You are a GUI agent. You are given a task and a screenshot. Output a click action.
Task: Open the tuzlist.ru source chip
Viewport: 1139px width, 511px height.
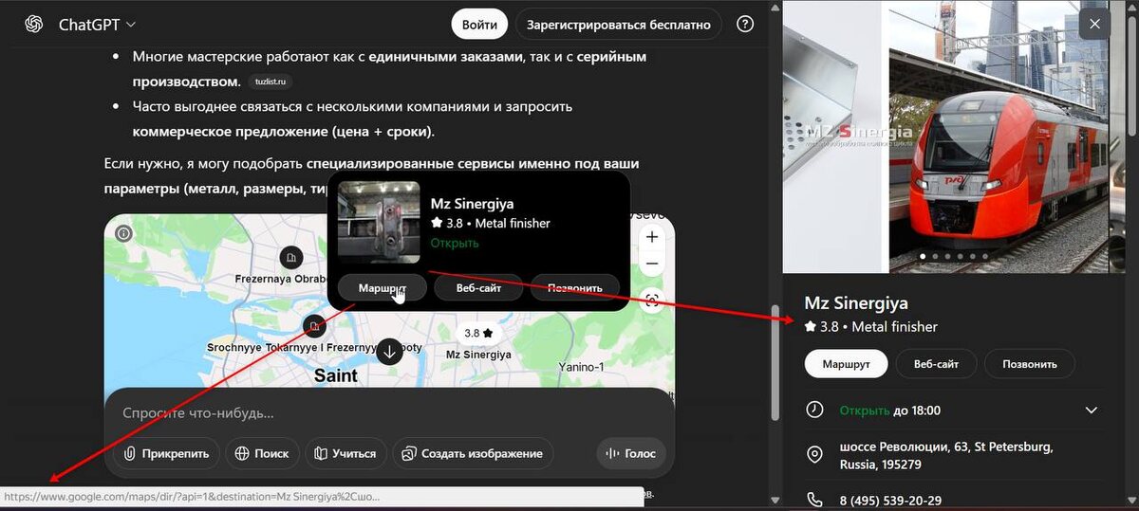click(x=269, y=82)
